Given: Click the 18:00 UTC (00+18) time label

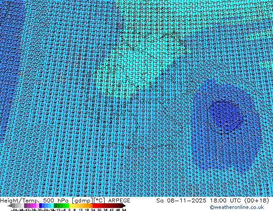Looking at the screenshot, I should click(239, 201).
